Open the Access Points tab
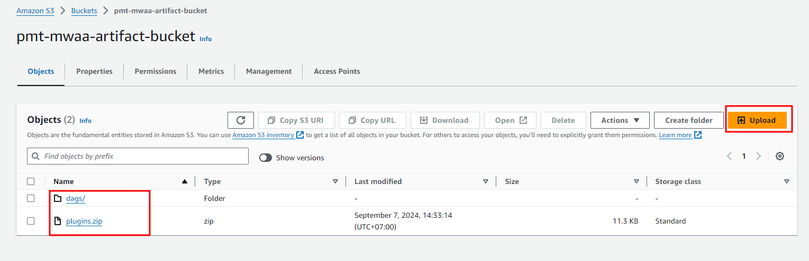The image size is (809, 261). 337,71
